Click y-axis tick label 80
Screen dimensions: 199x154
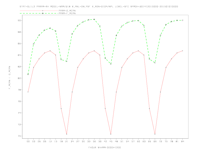point(19,78)
